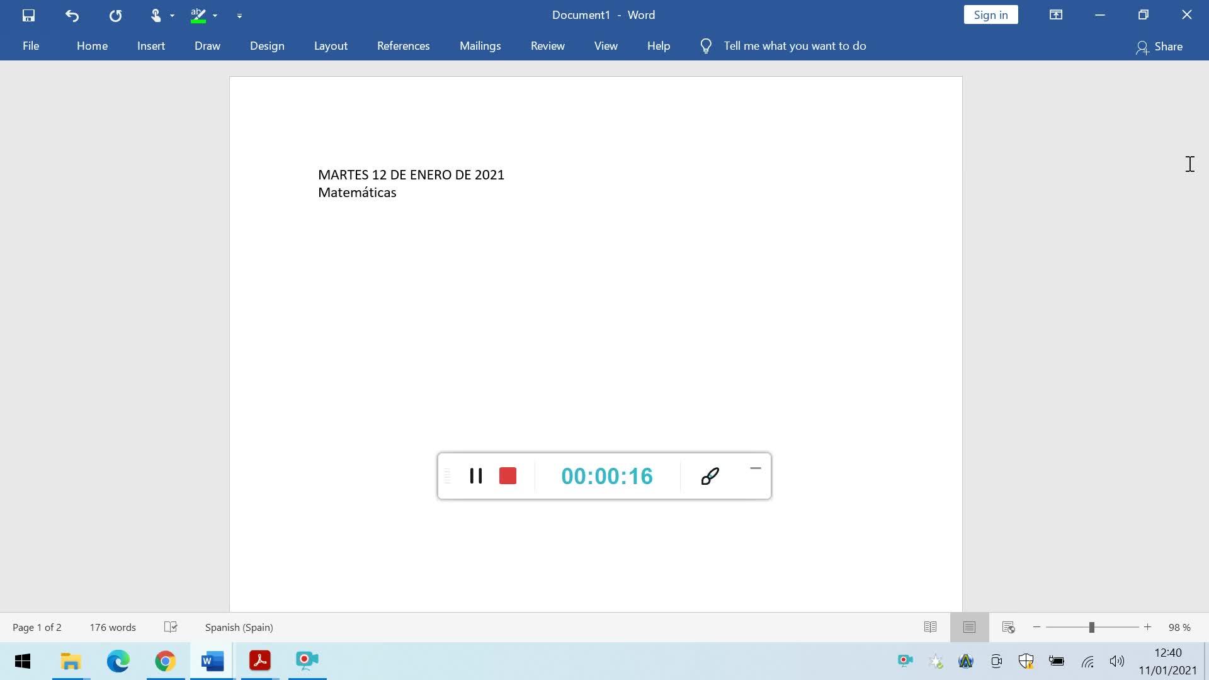Open the References ribbon tab
Viewport: 1209px width, 680px height.
coord(403,46)
